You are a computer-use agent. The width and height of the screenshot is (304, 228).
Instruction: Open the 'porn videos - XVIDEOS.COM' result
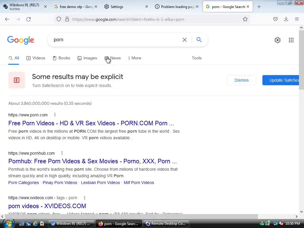click(x=47, y=206)
